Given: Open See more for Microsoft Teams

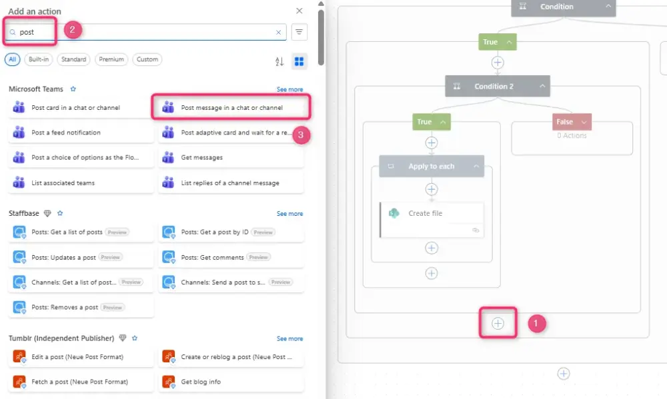Looking at the screenshot, I should click(289, 89).
